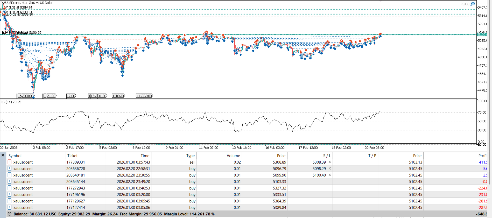Sort trades by Ticket column header

(x=72, y=156)
